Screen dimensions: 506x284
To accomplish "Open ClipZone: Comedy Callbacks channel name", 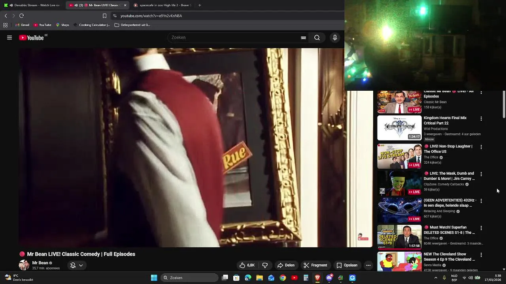I will click(444, 184).
